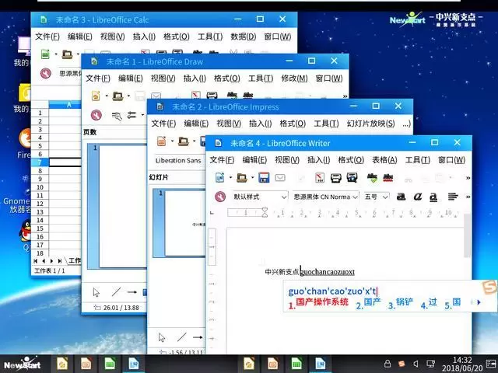This screenshot has width=498, height=373.
Task: Open the 幻灯片放映(S) menu in Impress
Action: [x=370, y=124]
